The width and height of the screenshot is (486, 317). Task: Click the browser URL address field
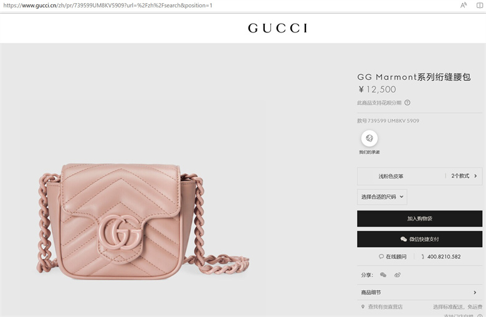tap(108, 5)
